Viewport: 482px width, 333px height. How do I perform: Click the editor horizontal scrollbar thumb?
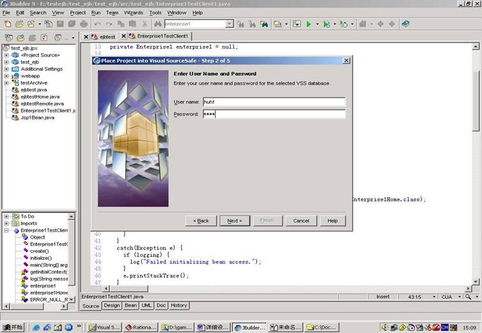click(x=129, y=289)
